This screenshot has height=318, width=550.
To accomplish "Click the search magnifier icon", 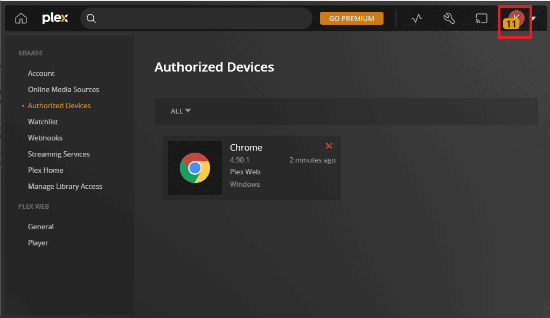I will pos(90,18).
